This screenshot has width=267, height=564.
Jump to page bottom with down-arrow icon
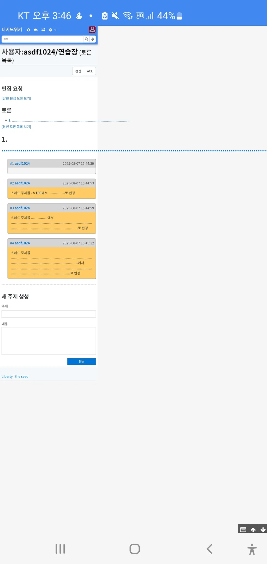pos(263,530)
